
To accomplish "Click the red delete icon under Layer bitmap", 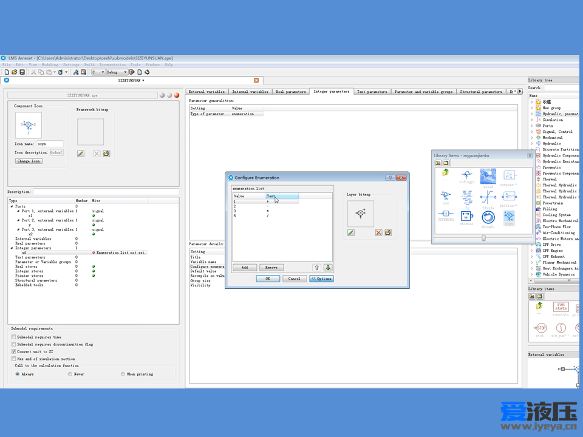I will click(x=378, y=232).
